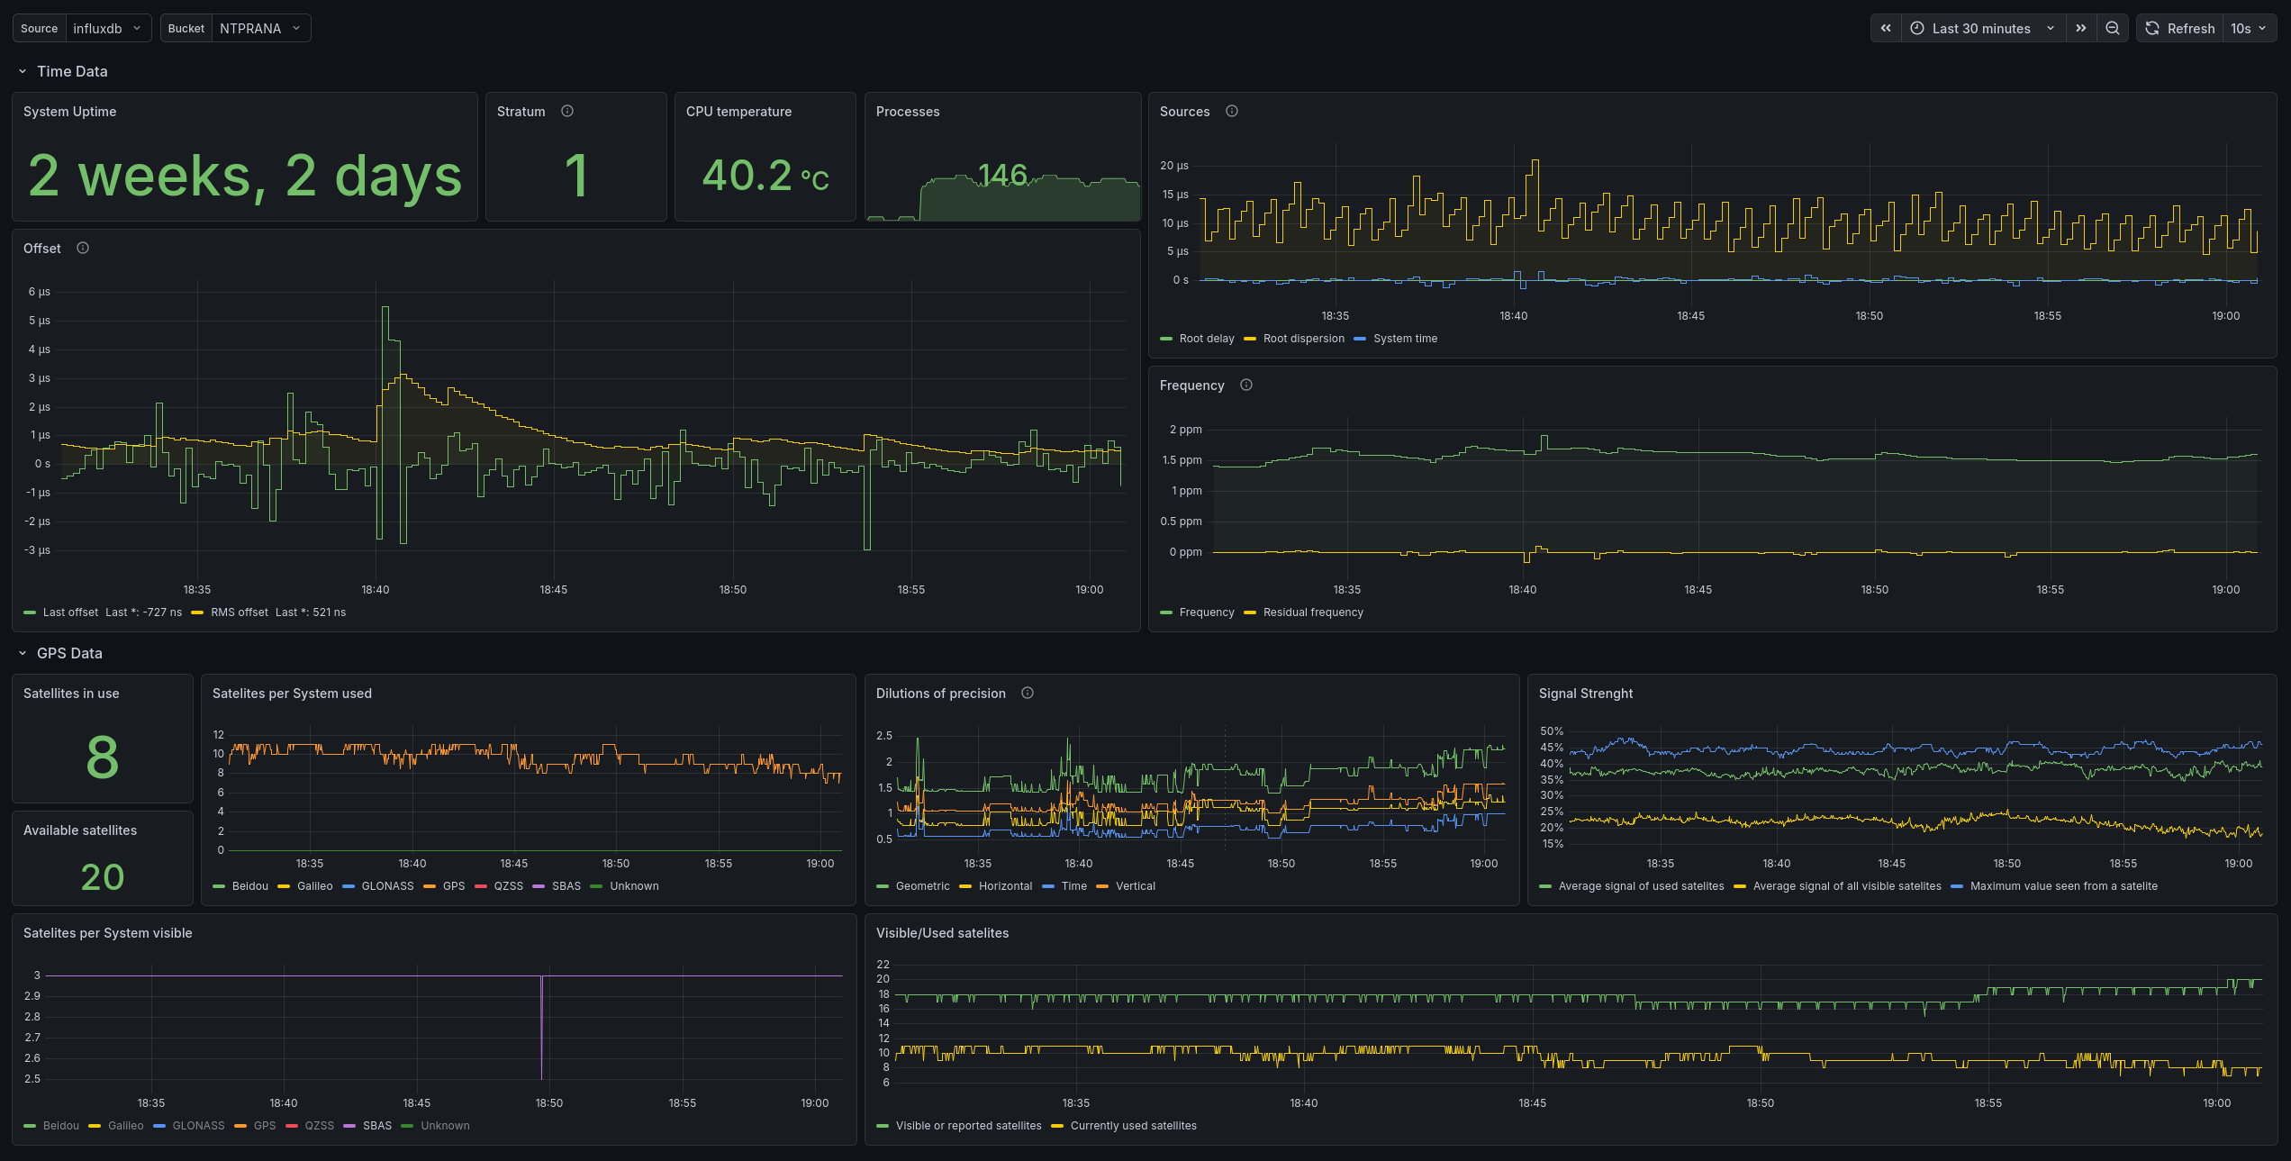2291x1161 pixels.
Task: Select Unknown in Satelites per System visible legend
Action: pyautogui.click(x=445, y=1126)
